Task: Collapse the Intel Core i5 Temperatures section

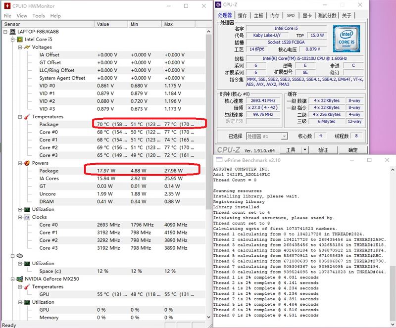Action: coord(20,117)
